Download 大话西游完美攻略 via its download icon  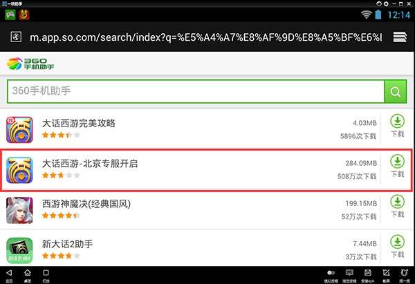(x=397, y=126)
